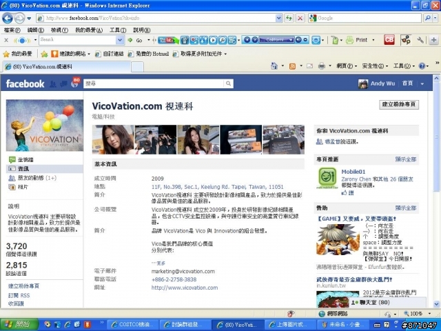Click the VicoVation balloon profile picture
The height and width of the screenshot is (331, 441).
[45, 126]
